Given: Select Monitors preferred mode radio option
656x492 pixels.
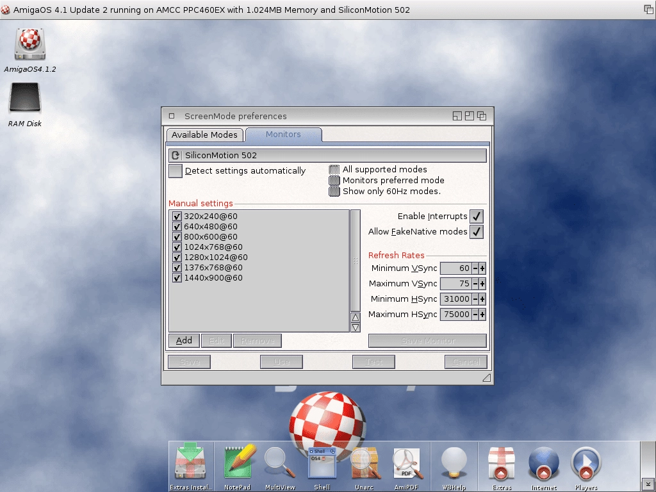Looking at the screenshot, I should point(334,180).
